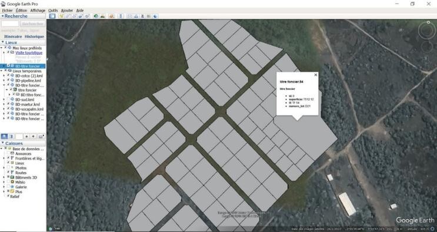Open the Affichage menu
The width and height of the screenshot is (437, 232).
38,11
